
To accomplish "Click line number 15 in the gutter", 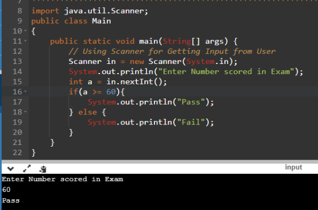I will pyautogui.click(x=17, y=82).
